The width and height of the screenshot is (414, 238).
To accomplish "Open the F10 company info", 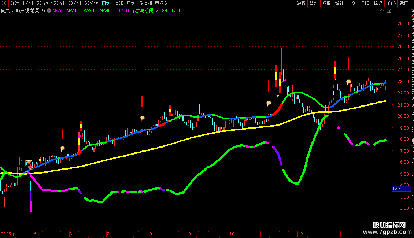I will pyautogui.click(x=365, y=3).
